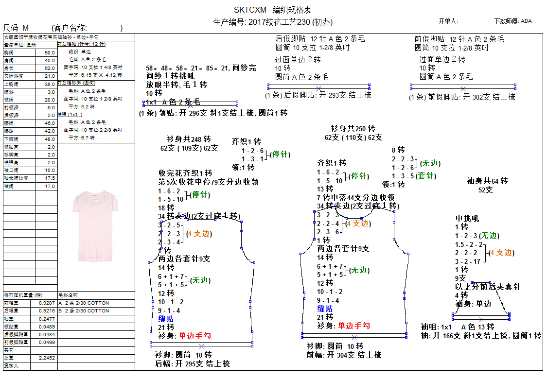547x379 pixels.
Task: Click the '客户名称' customer name field
Action: coord(87,28)
